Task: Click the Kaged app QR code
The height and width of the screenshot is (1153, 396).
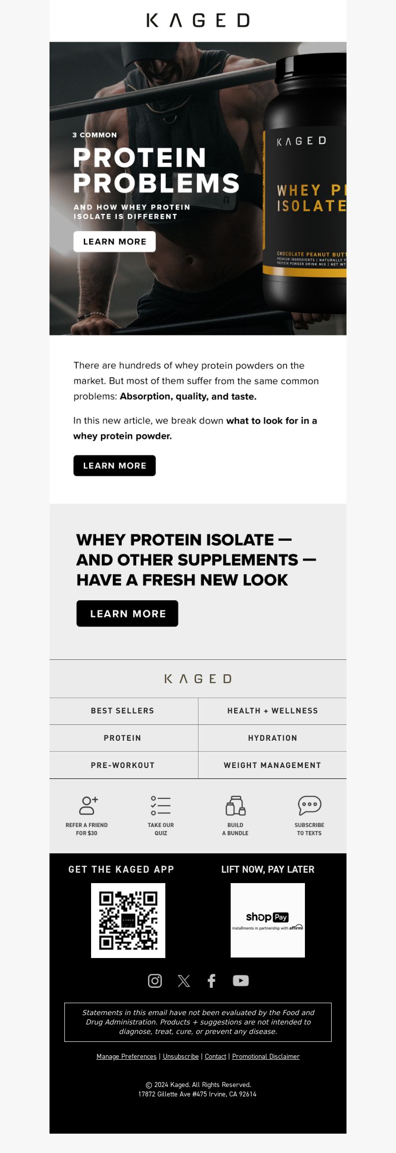Action: coord(128,920)
